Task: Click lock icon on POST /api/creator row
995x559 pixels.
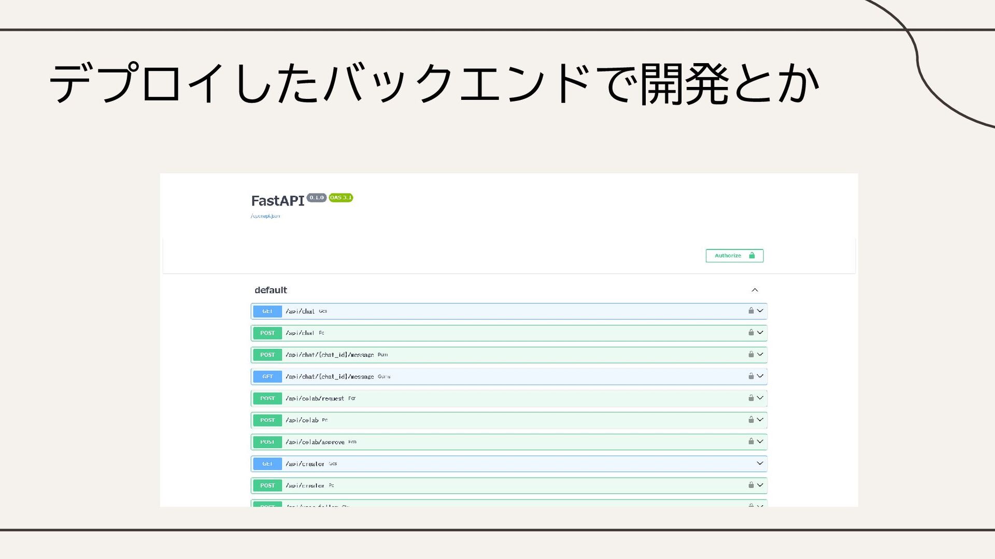Action: point(751,485)
